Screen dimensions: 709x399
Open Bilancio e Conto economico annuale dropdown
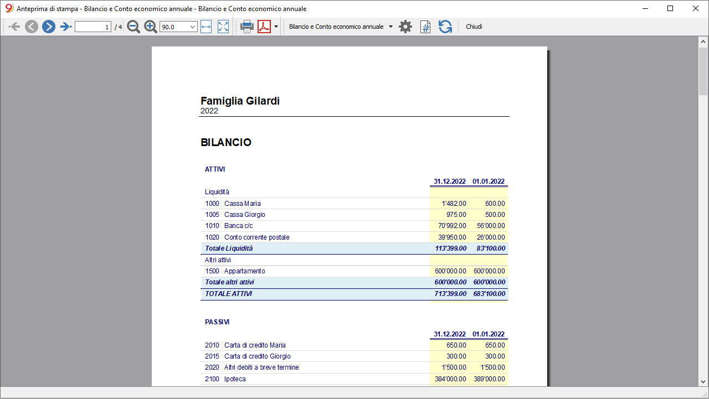pos(341,27)
